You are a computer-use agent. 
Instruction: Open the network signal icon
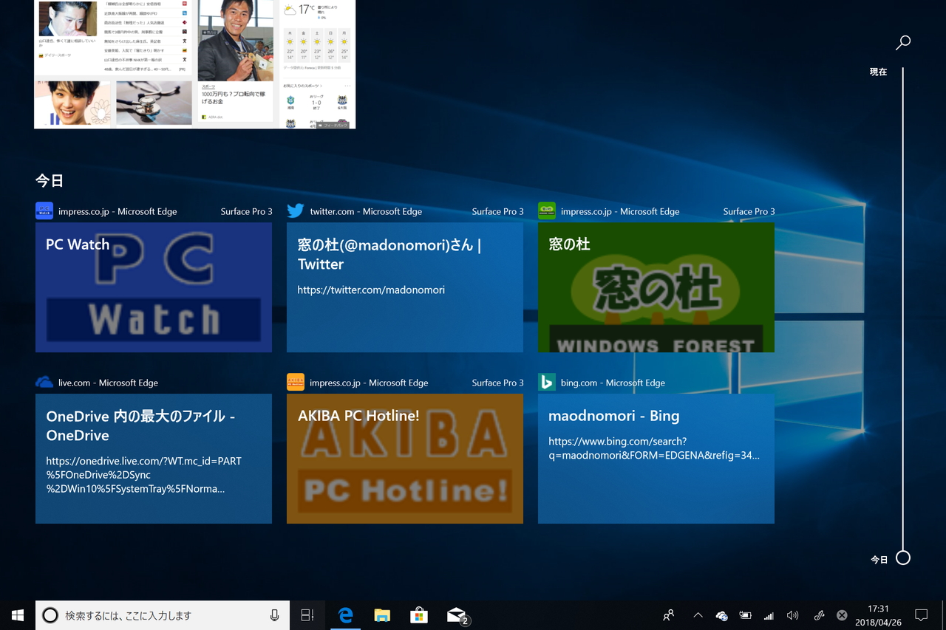769,615
